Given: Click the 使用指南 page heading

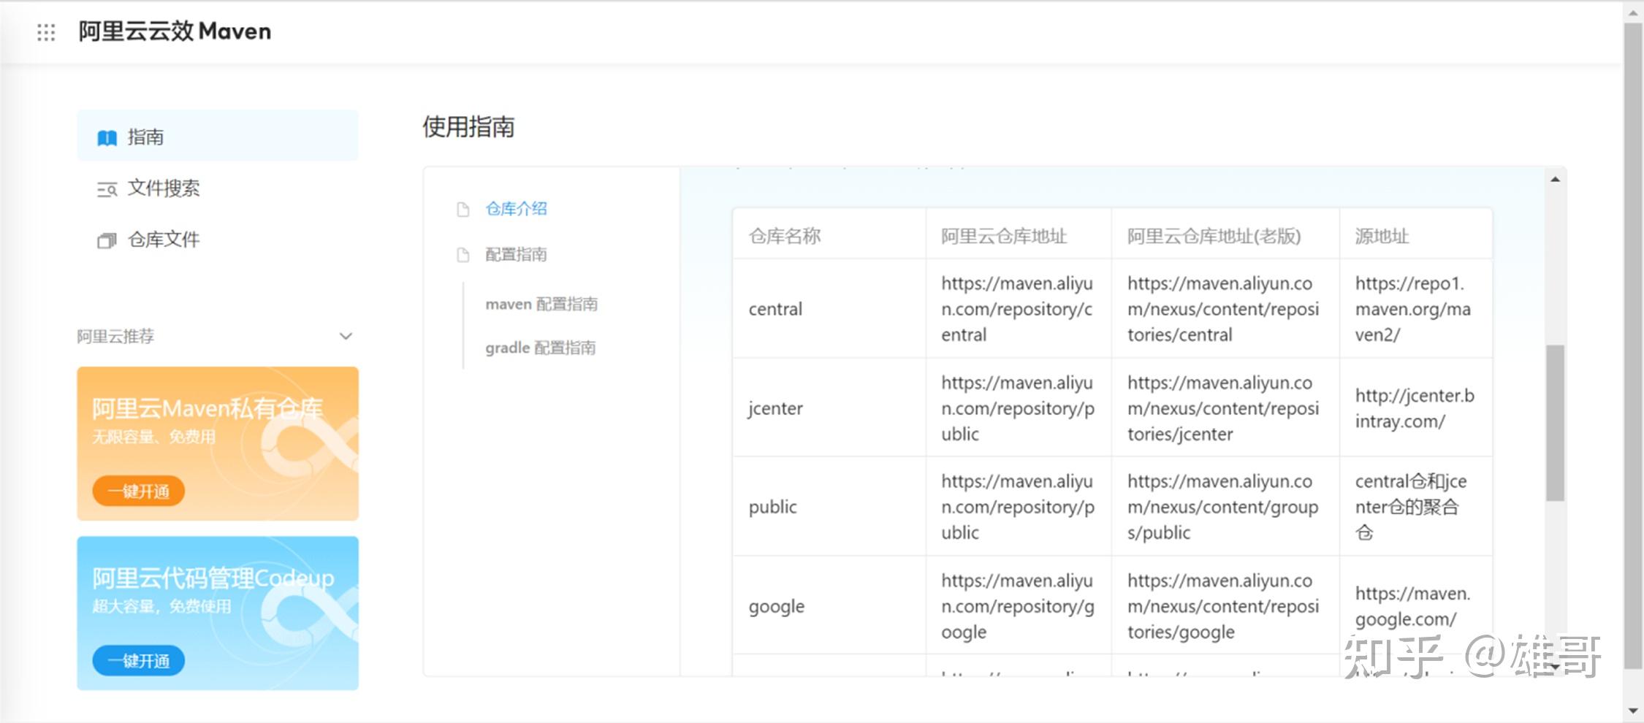Looking at the screenshot, I should (x=468, y=126).
